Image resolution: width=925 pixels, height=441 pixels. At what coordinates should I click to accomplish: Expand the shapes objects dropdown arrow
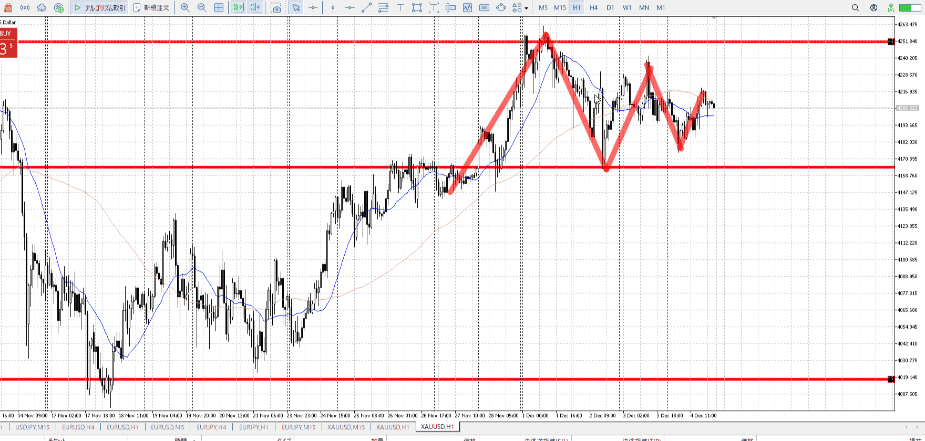coord(526,8)
